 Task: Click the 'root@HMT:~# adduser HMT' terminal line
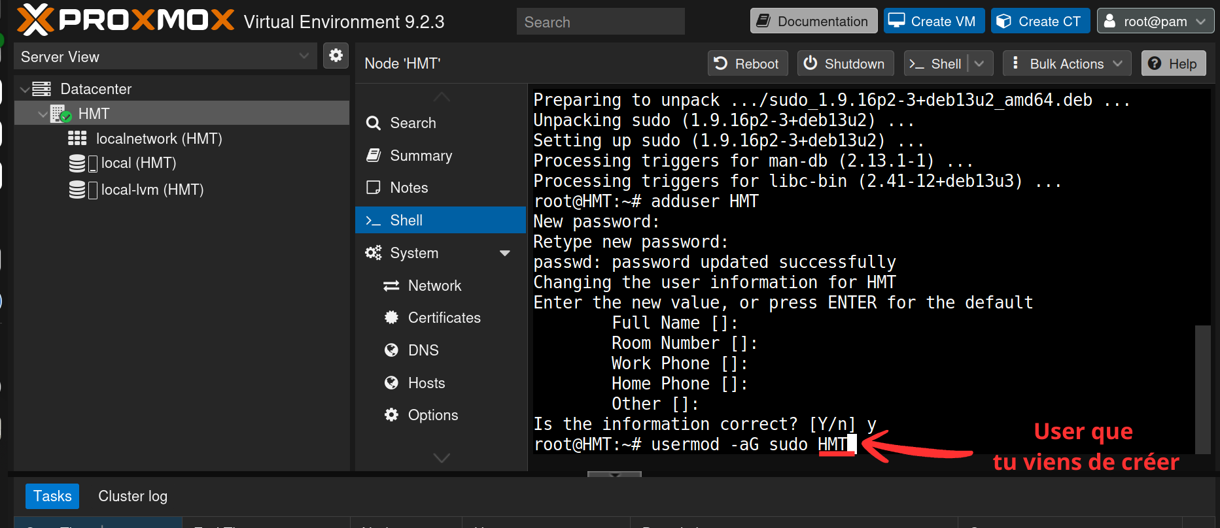coord(646,201)
